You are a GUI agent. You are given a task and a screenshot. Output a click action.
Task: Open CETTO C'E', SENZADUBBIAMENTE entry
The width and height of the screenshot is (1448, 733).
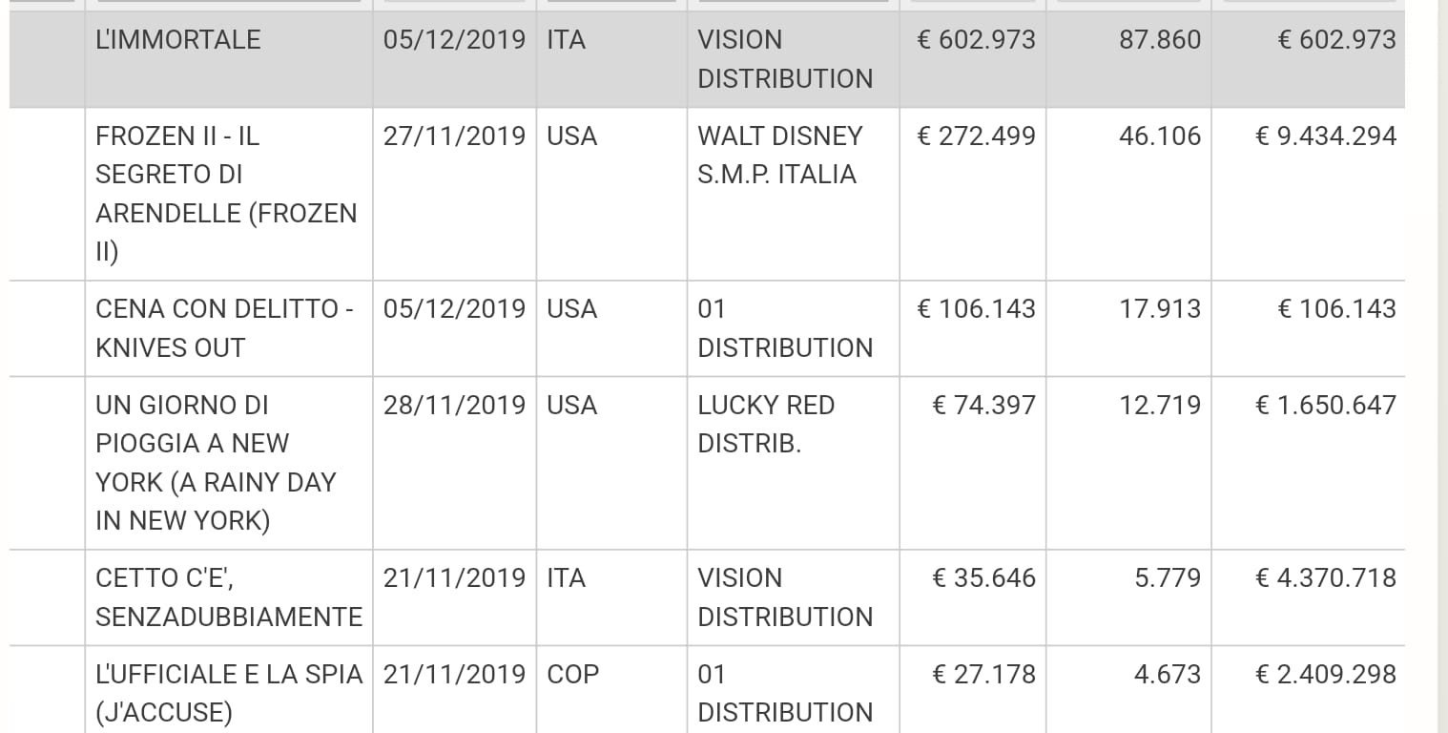coord(229,597)
